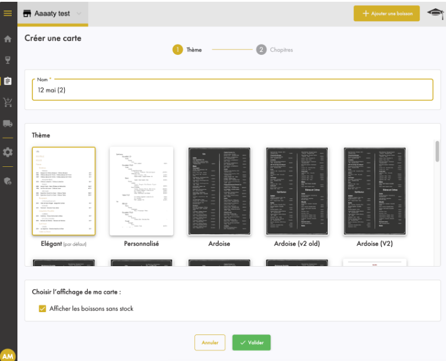This screenshot has height=361, width=446.
Task: Click the theme list vertical scrollbar
Action: click(x=437, y=151)
